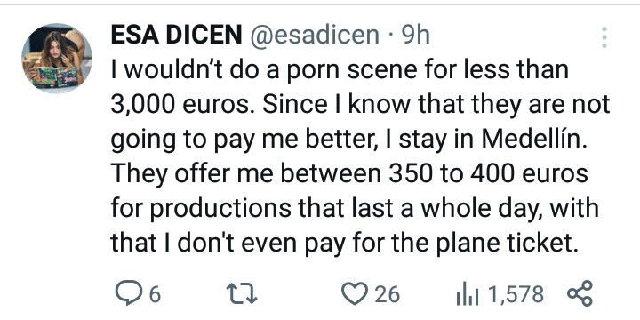Click the word Medellín in the tweet
The image size is (640, 320).
(534, 139)
